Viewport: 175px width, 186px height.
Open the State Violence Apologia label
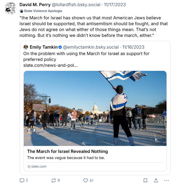(x=41, y=11)
